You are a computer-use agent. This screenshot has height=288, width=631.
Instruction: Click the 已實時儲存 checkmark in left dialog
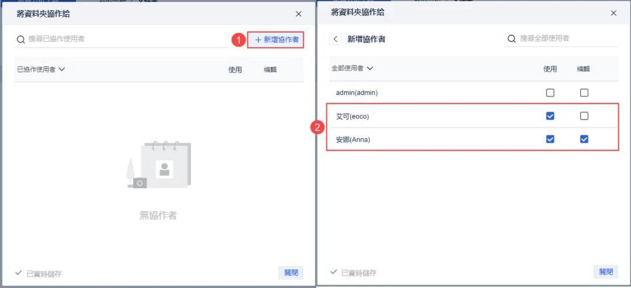(x=20, y=273)
